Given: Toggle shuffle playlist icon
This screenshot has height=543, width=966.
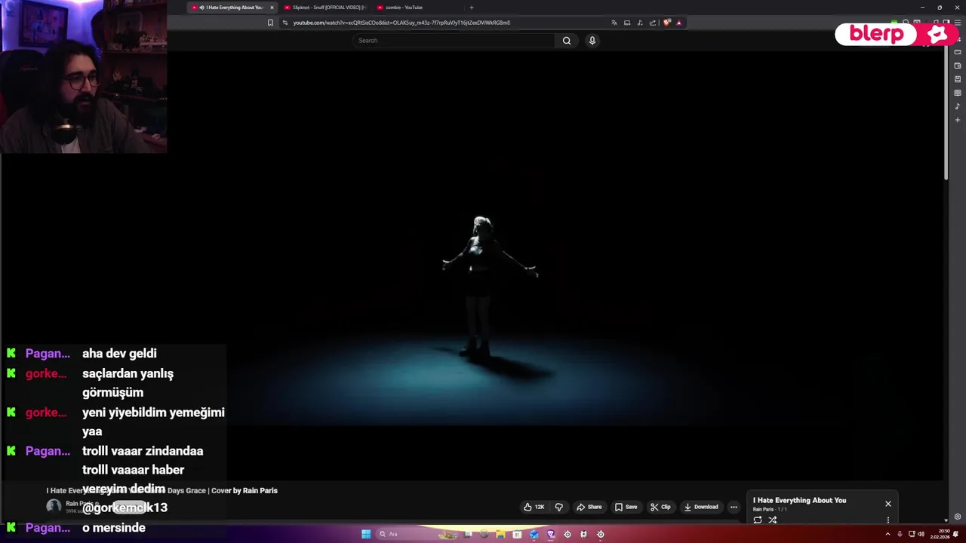Looking at the screenshot, I should point(772,520).
